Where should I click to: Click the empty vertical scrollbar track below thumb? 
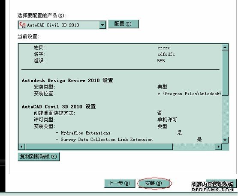225,116
